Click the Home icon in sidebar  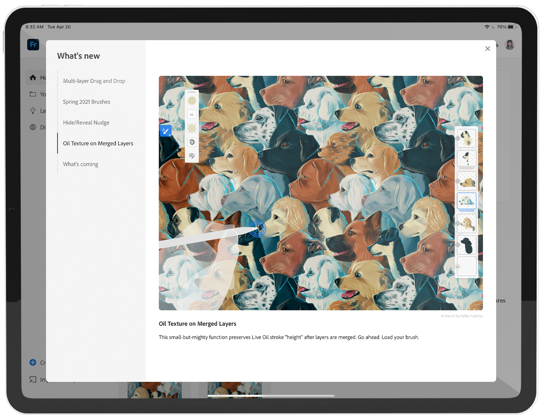[x=33, y=77]
